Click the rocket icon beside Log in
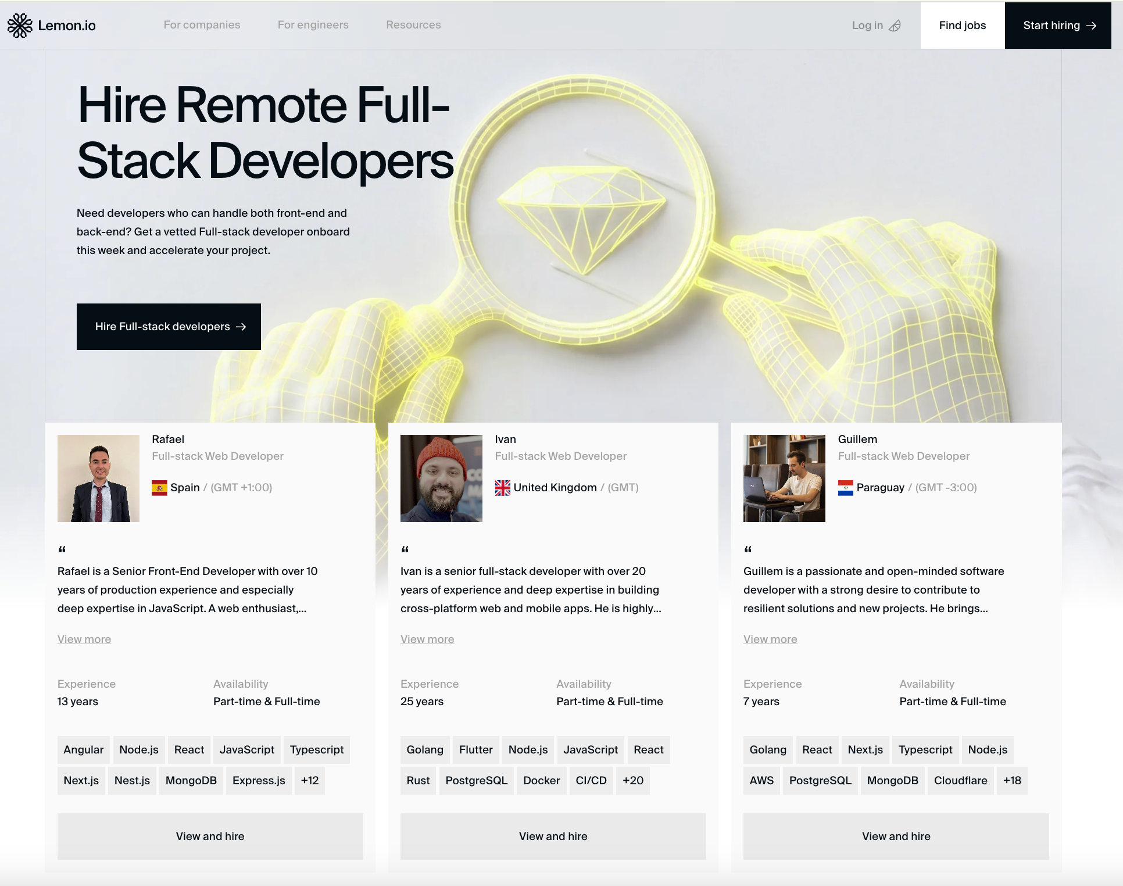1123x886 pixels. coord(895,26)
